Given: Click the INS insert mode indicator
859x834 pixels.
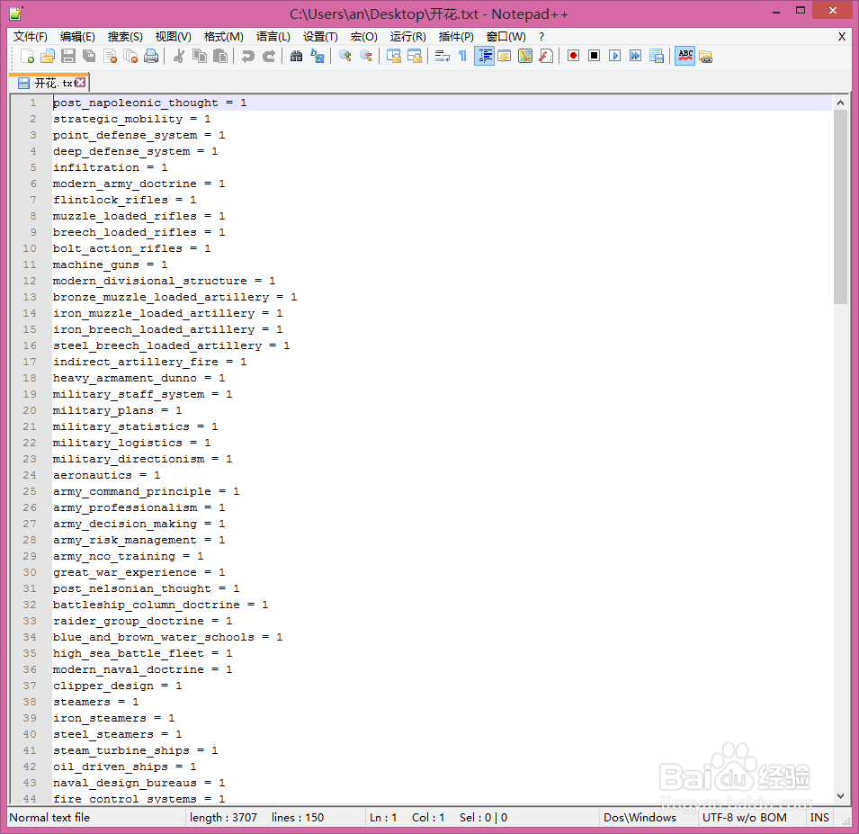Looking at the screenshot, I should coord(819,818).
